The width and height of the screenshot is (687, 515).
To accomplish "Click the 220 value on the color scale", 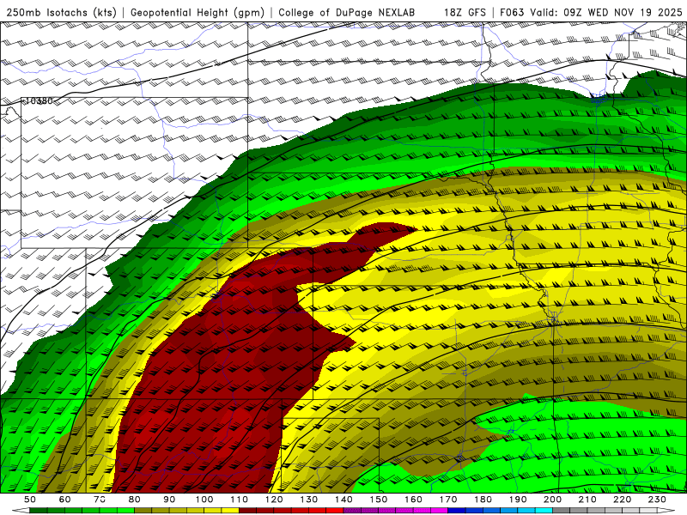I will click(622, 500).
